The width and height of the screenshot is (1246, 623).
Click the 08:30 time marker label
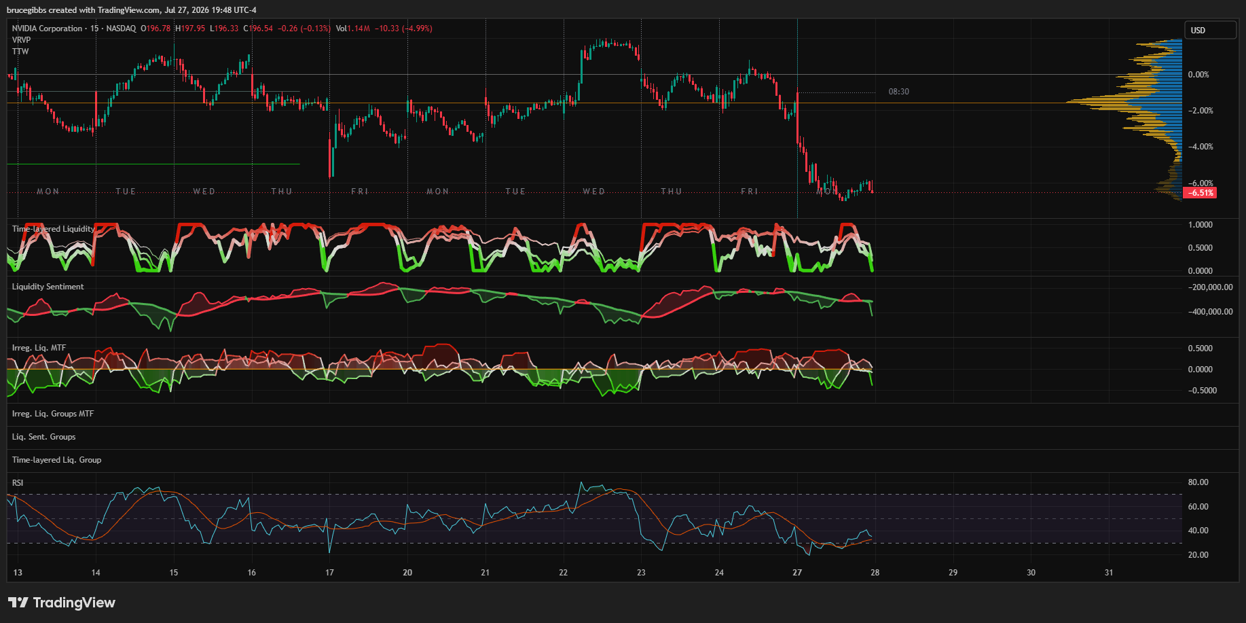898,92
